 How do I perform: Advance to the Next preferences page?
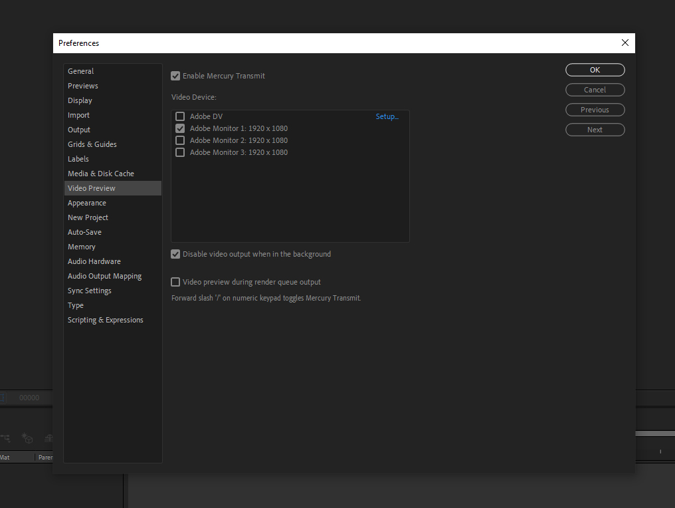point(595,130)
